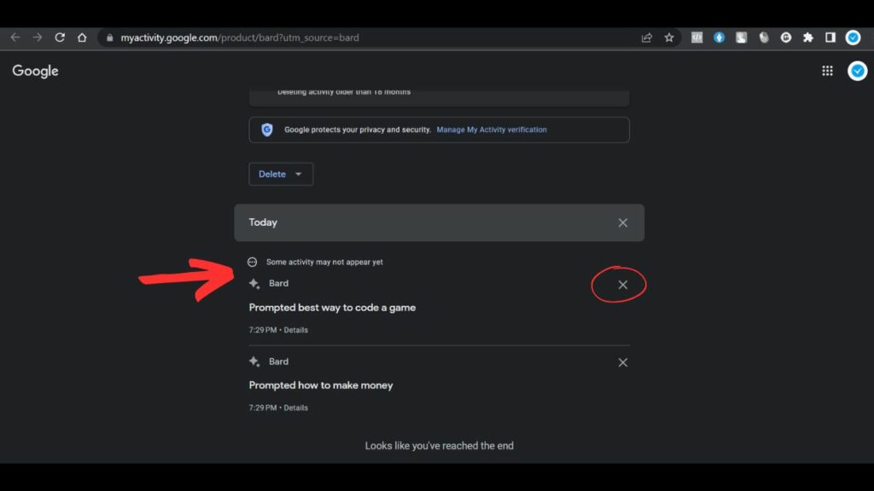
Task: Click the 'Today' header label
Action: (263, 222)
